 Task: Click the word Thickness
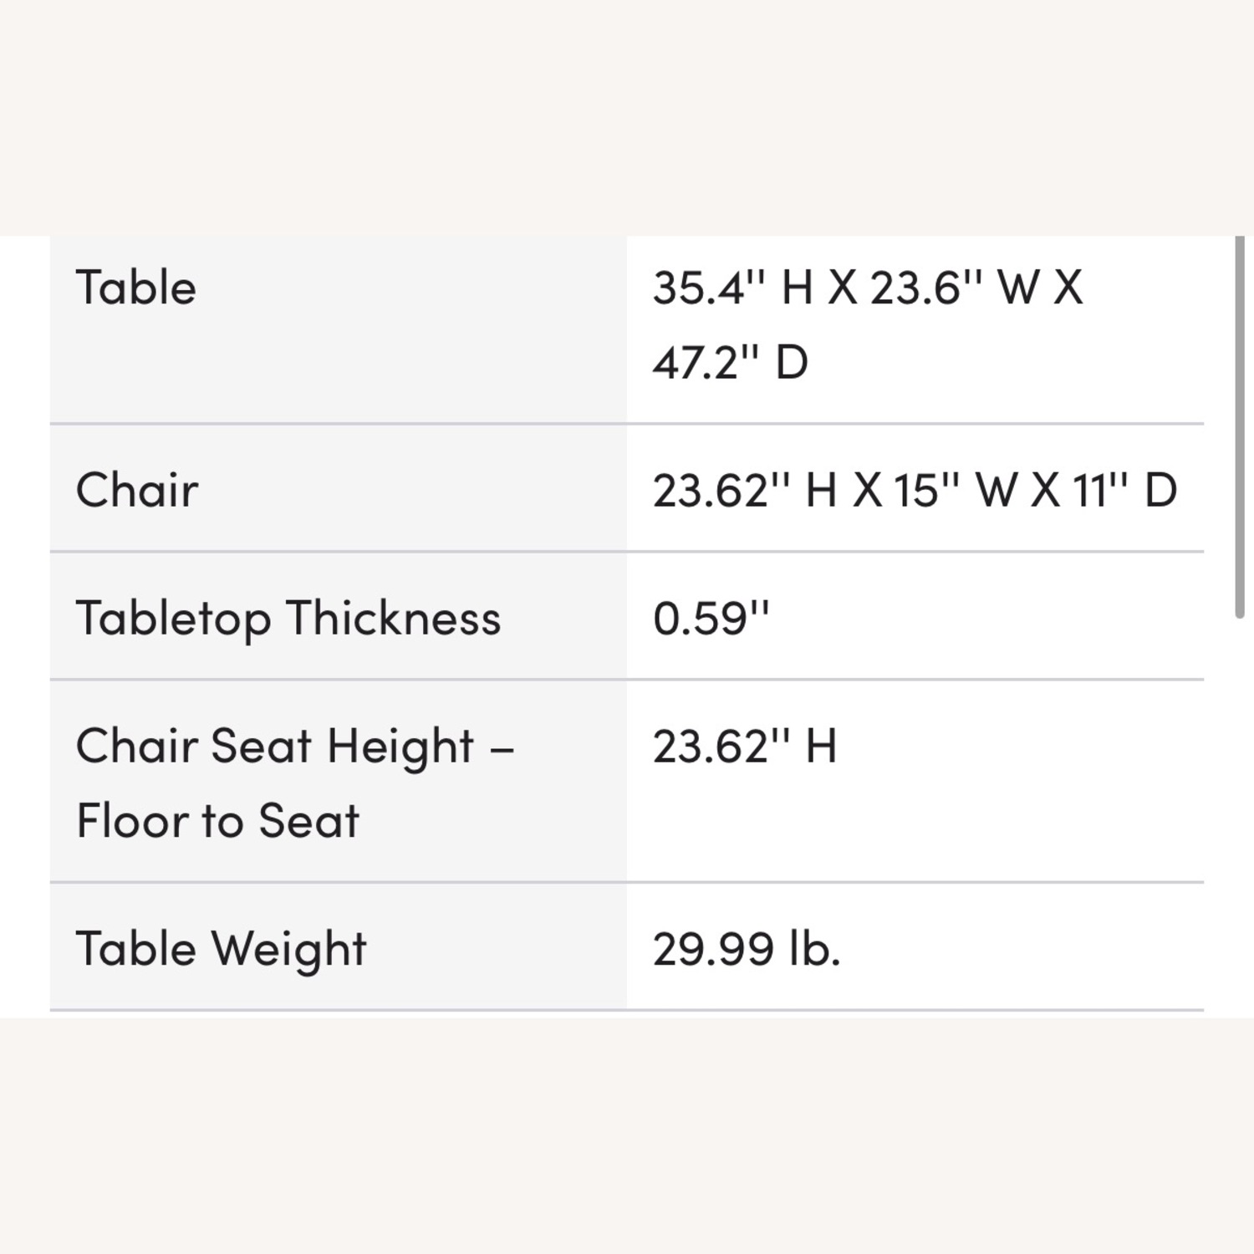coord(394,619)
